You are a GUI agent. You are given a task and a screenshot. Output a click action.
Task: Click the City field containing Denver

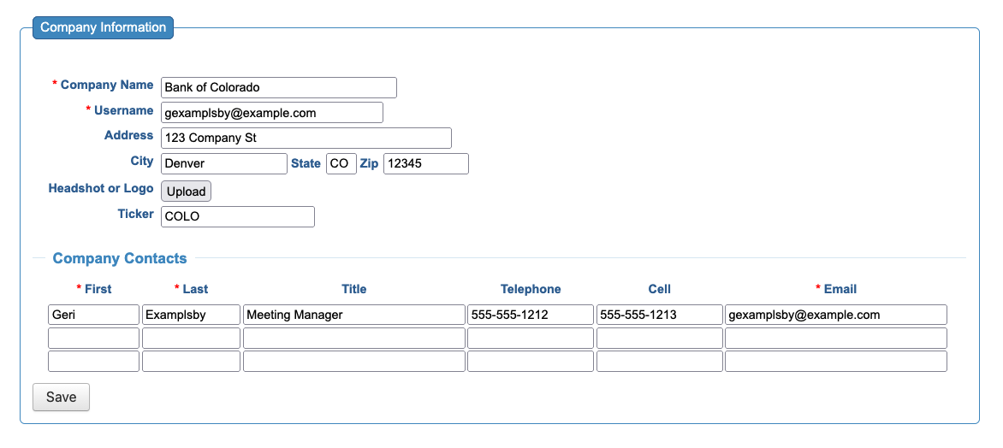pos(224,163)
